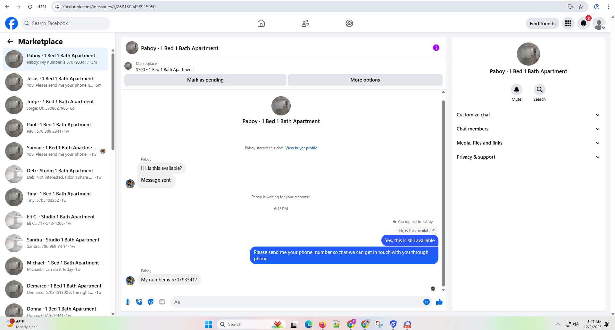Viewport: 615px width, 330px height.
Task: Click Find friends button
Action: click(542, 23)
